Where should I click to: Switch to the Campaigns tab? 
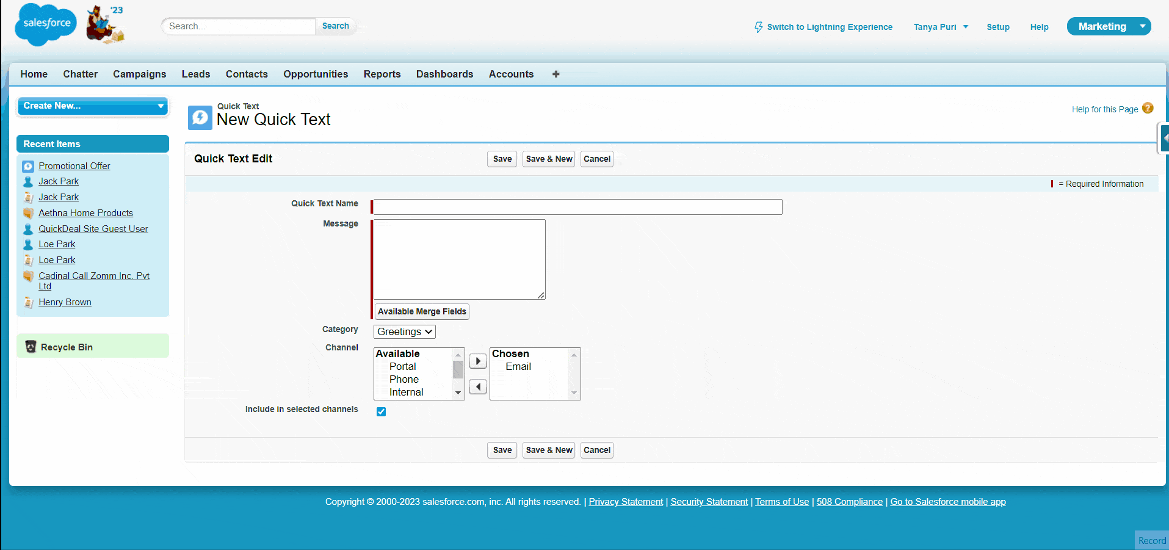click(139, 74)
